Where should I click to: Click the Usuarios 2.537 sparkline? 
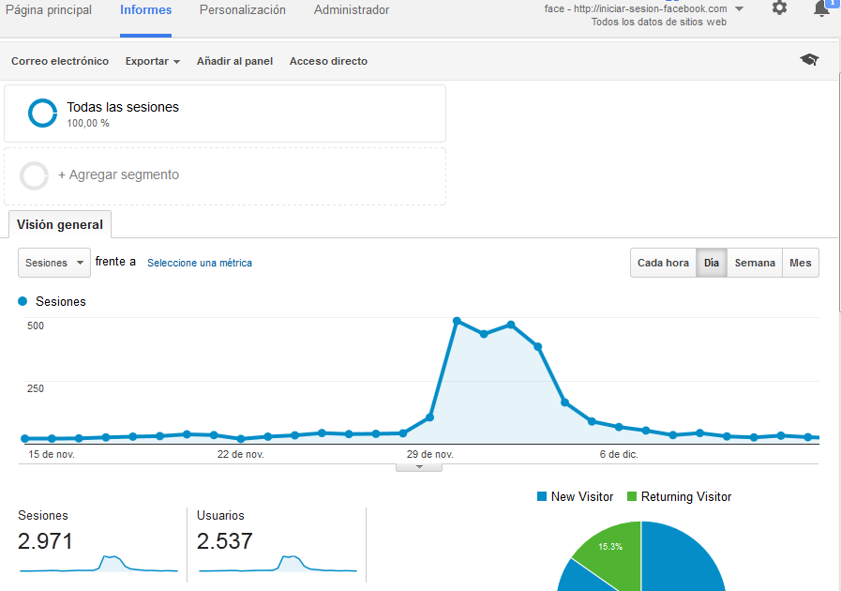click(278, 564)
